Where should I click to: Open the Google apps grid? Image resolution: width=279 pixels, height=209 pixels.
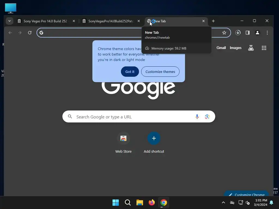264,48
